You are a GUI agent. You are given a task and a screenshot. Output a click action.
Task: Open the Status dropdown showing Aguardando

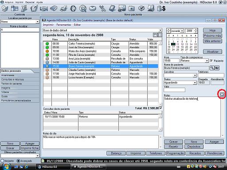pos(195,83)
